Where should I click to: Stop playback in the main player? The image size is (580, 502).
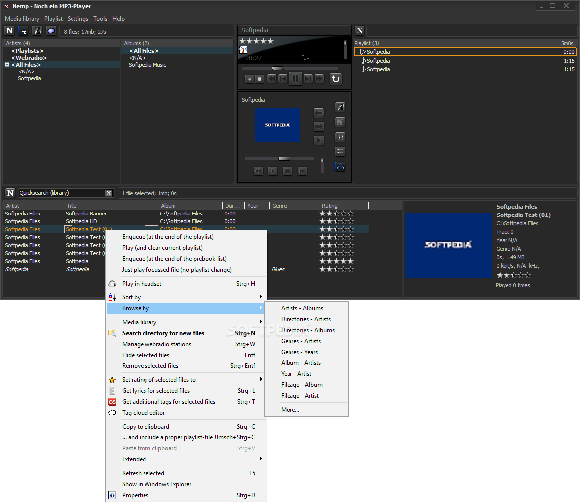pos(260,79)
